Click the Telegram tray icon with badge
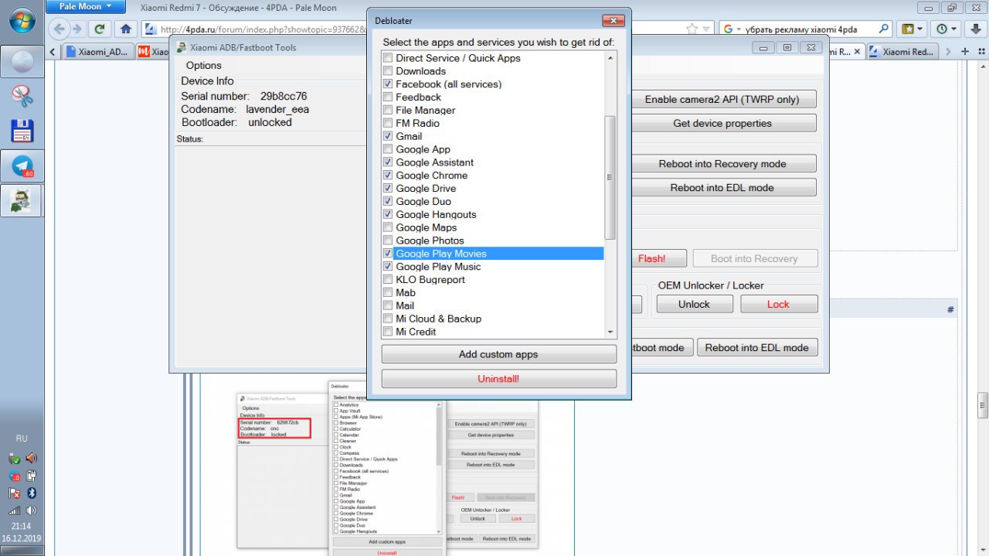The image size is (989, 556). (x=14, y=476)
